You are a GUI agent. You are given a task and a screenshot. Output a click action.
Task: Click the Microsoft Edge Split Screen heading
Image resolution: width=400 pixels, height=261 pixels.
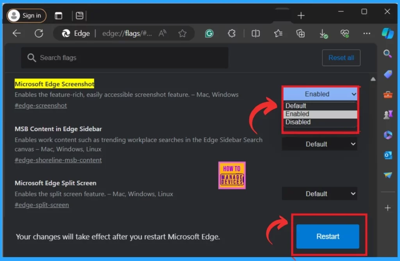tap(55, 183)
